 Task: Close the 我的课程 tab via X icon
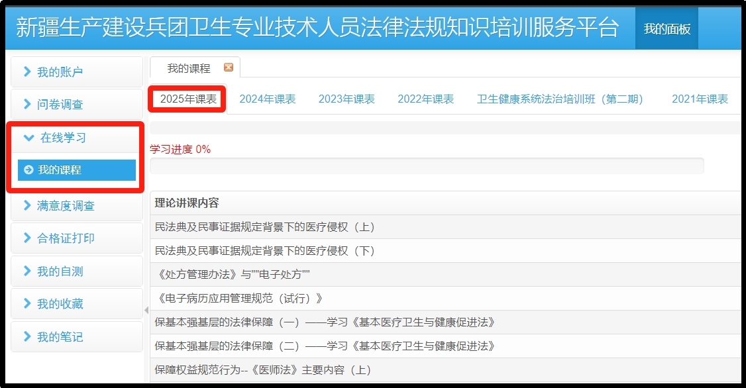(229, 68)
